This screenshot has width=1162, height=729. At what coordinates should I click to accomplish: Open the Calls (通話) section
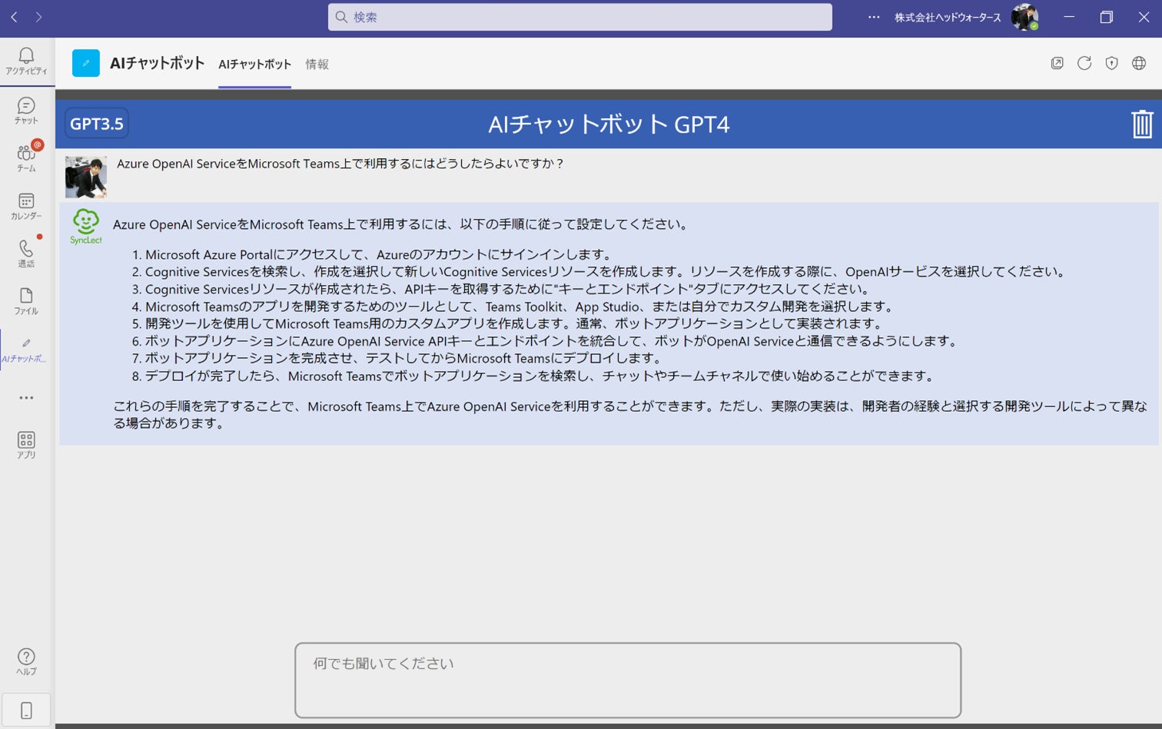click(26, 253)
